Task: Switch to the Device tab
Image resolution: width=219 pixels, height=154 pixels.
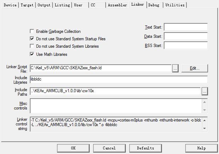Action: 10,5
